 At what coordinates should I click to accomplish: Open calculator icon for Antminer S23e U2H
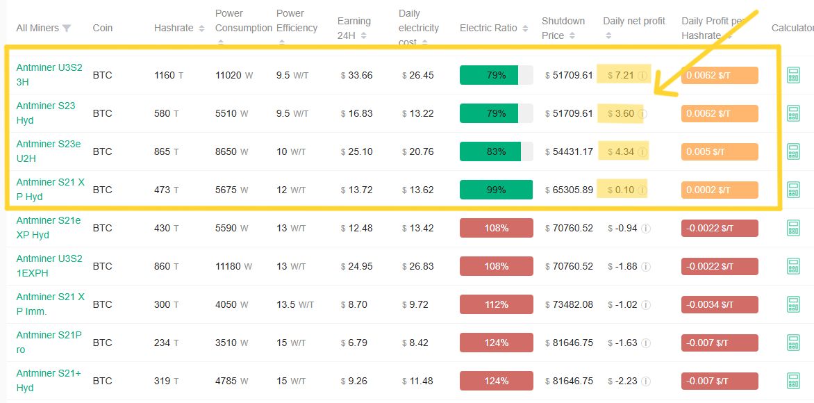tap(793, 151)
